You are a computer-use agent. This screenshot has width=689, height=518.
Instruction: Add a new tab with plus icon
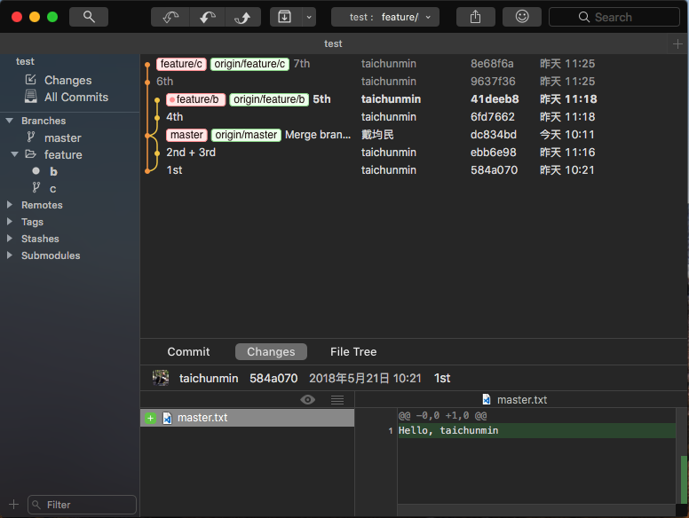click(x=679, y=43)
